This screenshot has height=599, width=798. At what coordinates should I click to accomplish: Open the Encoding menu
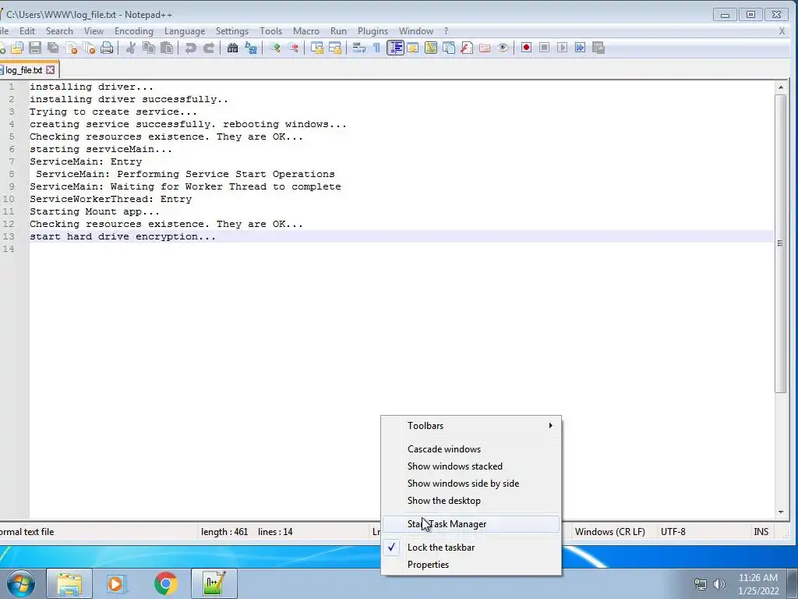(134, 31)
